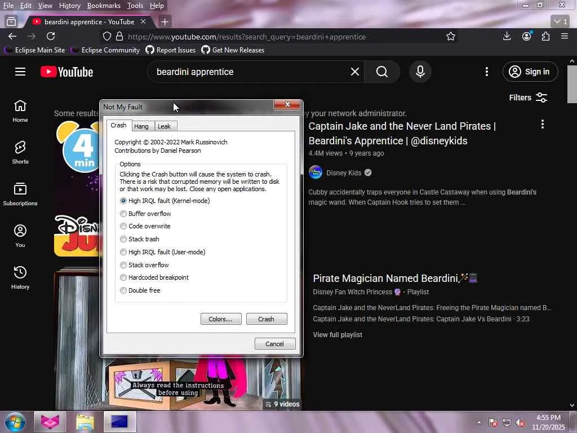Open the Edit menu
The width and height of the screenshot is (577, 433).
point(26,6)
